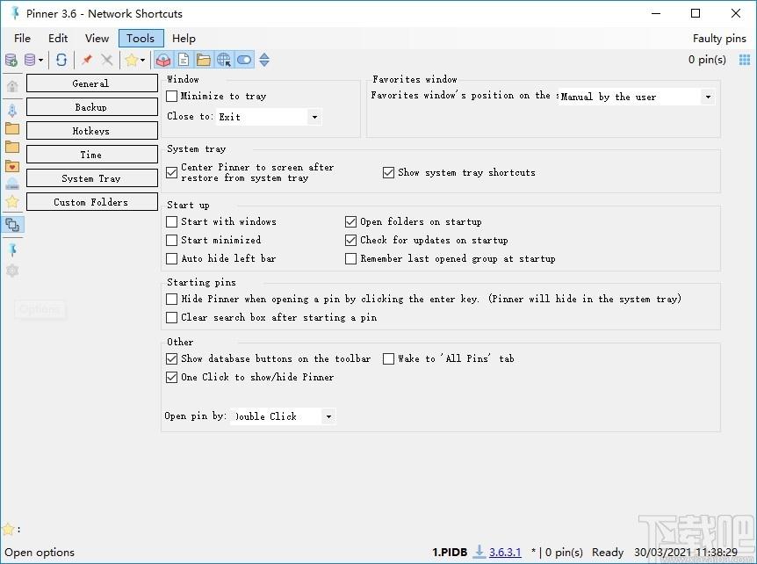Click the up/down arrows icon in toolbar

pyautogui.click(x=264, y=60)
